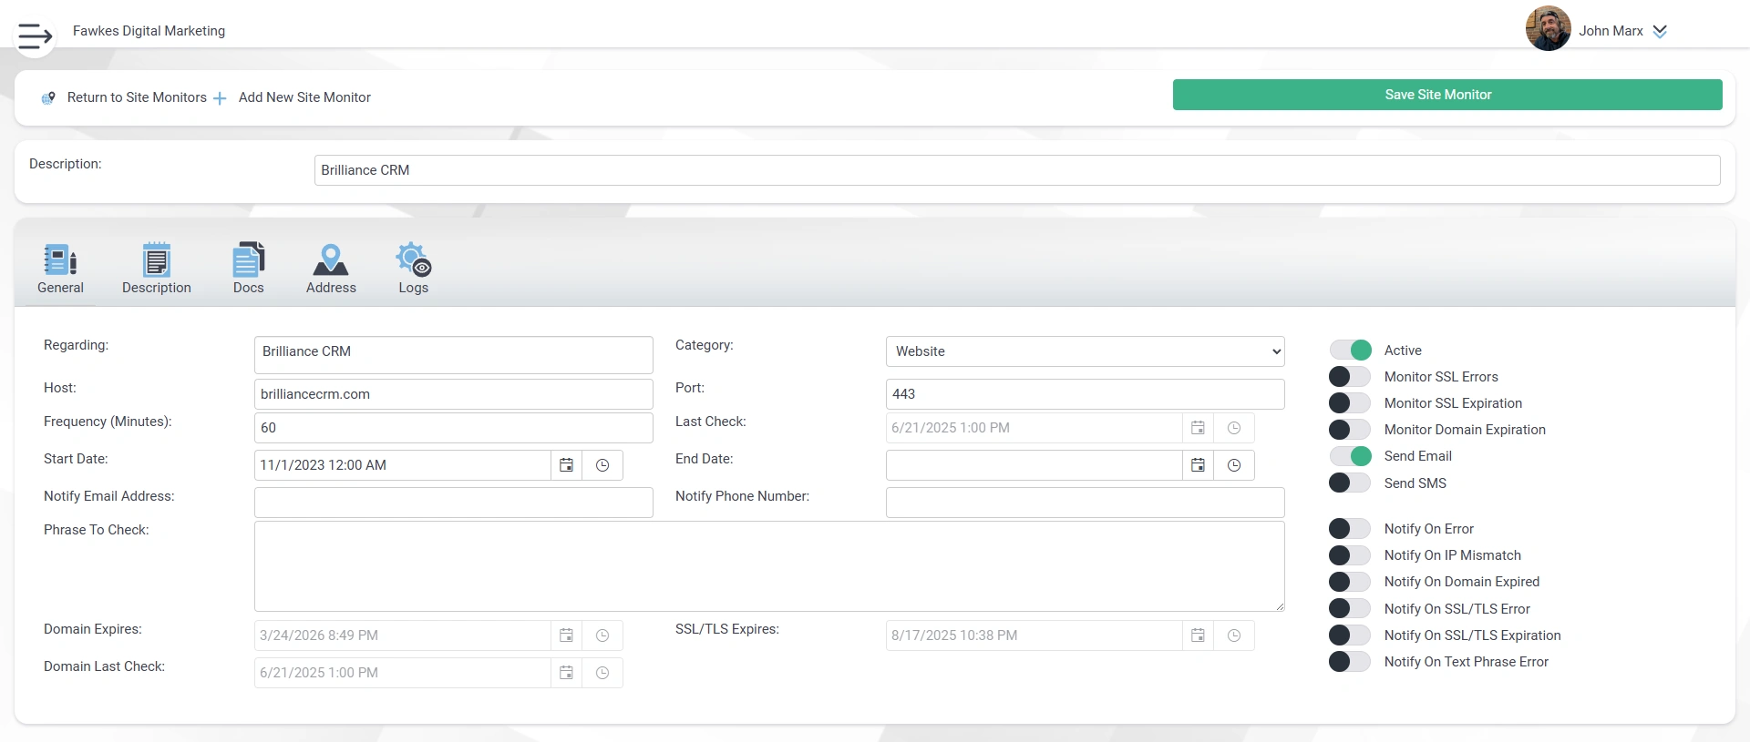Turn on Notify On Error
This screenshot has width=1750, height=742.
tap(1350, 529)
